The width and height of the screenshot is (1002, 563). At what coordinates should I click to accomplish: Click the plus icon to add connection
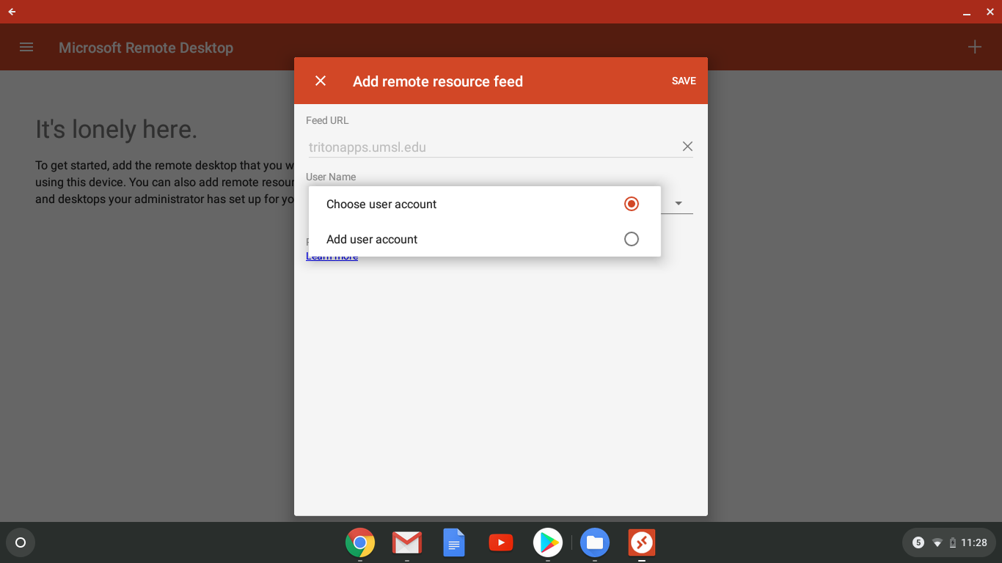click(974, 47)
